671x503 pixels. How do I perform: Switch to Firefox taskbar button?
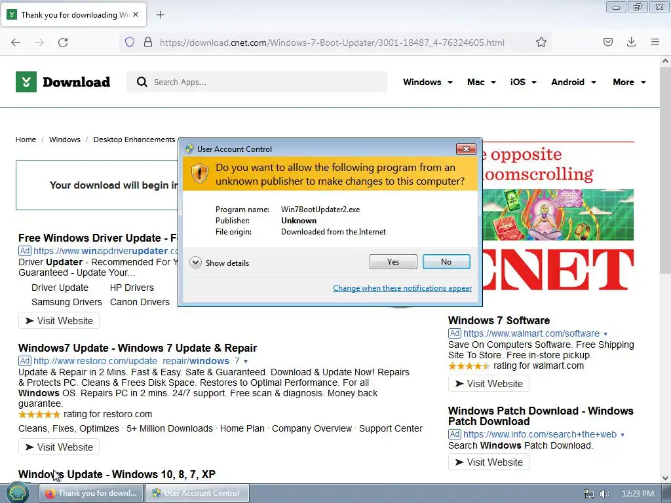click(x=90, y=493)
